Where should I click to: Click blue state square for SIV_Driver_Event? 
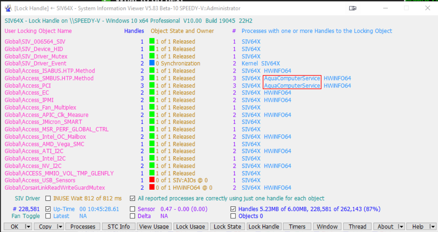152,63
